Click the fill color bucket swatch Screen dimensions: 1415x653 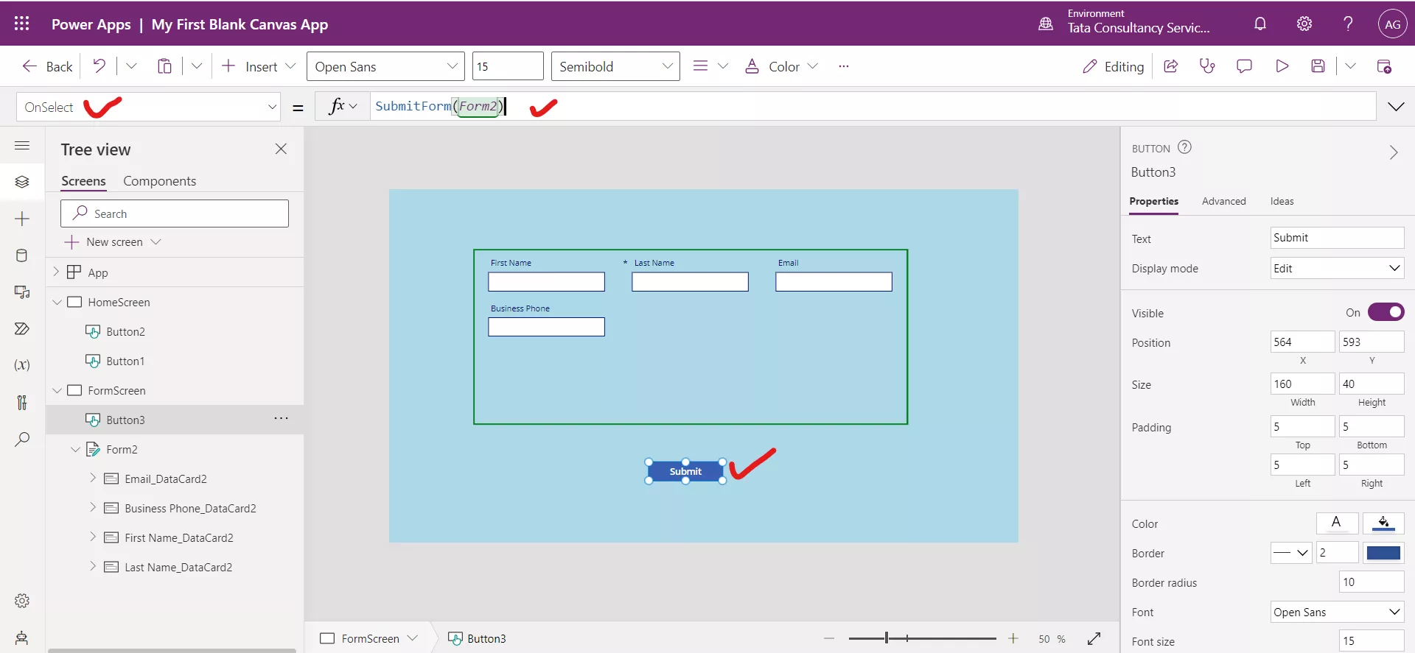1383,523
